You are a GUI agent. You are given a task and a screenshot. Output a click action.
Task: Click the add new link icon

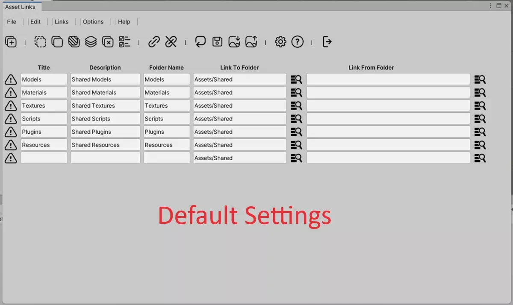11,42
